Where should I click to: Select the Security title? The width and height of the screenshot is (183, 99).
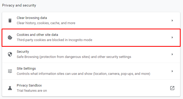23,52
